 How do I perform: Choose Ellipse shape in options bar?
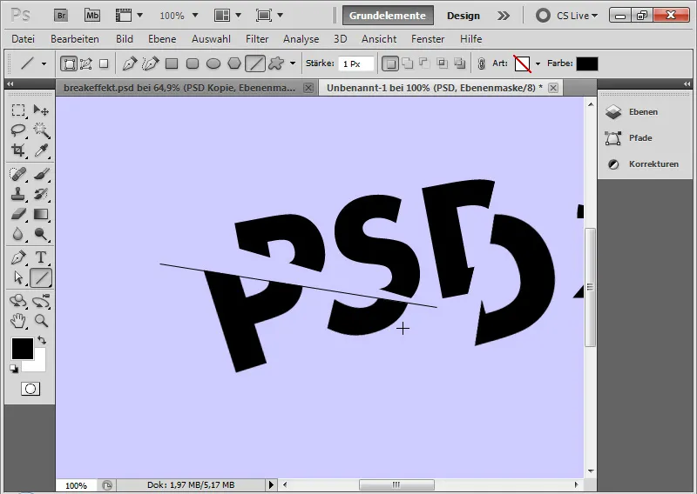(213, 63)
